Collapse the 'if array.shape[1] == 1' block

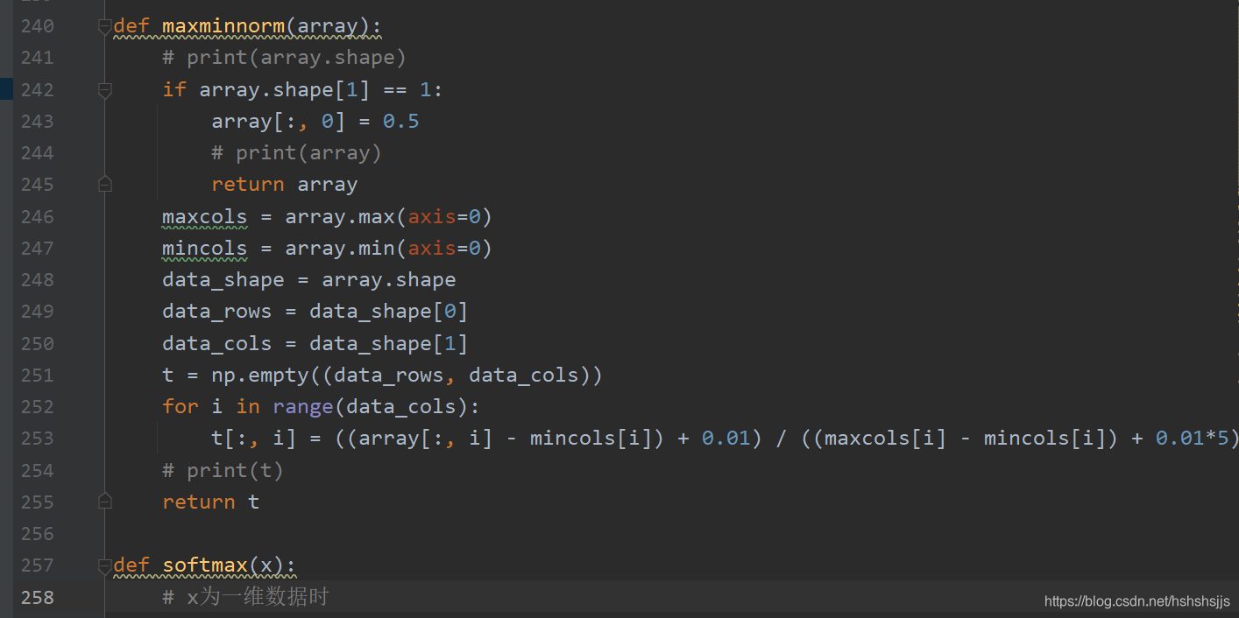pyautogui.click(x=105, y=89)
